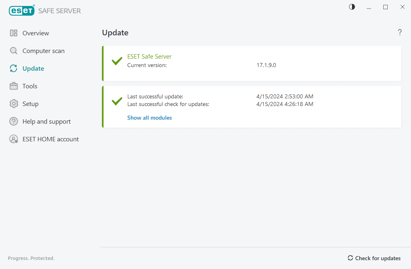Open the help question mark icon
The height and width of the screenshot is (269, 411).
coord(400,33)
